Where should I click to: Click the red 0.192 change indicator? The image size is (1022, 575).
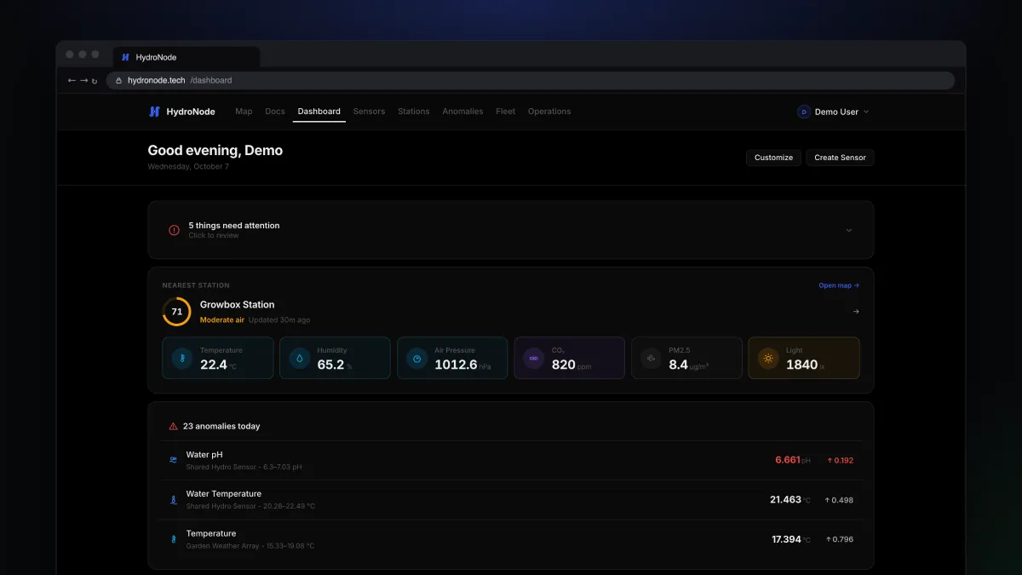[x=840, y=460]
